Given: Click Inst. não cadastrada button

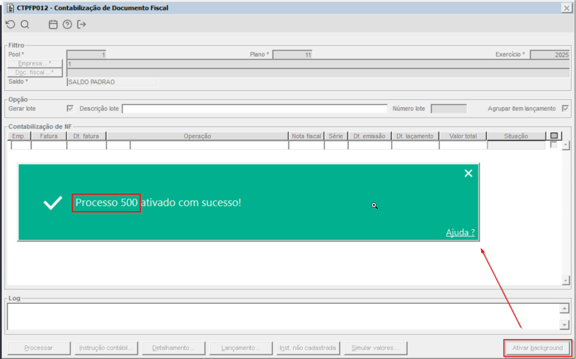Looking at the screenshot, I should (308, 348).
